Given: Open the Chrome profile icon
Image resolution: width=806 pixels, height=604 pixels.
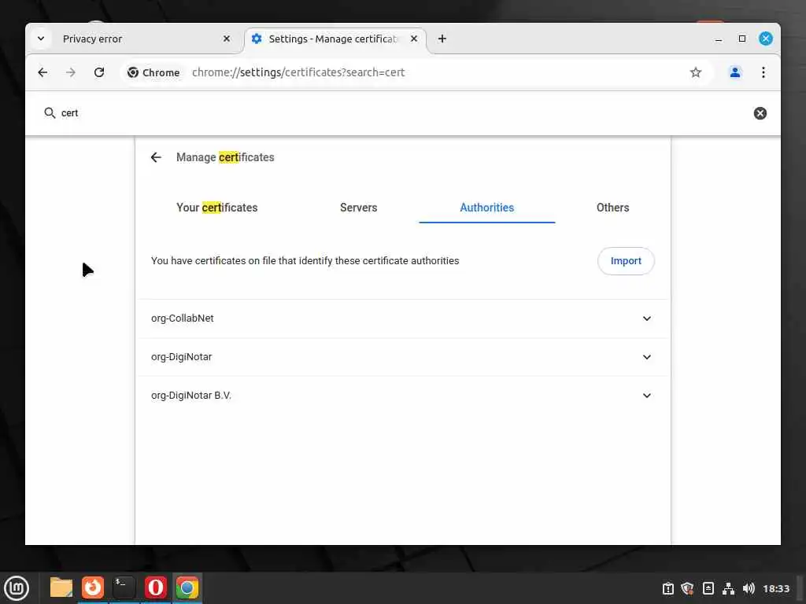Looking at the screenshot, I should click(x=735, y=72).
